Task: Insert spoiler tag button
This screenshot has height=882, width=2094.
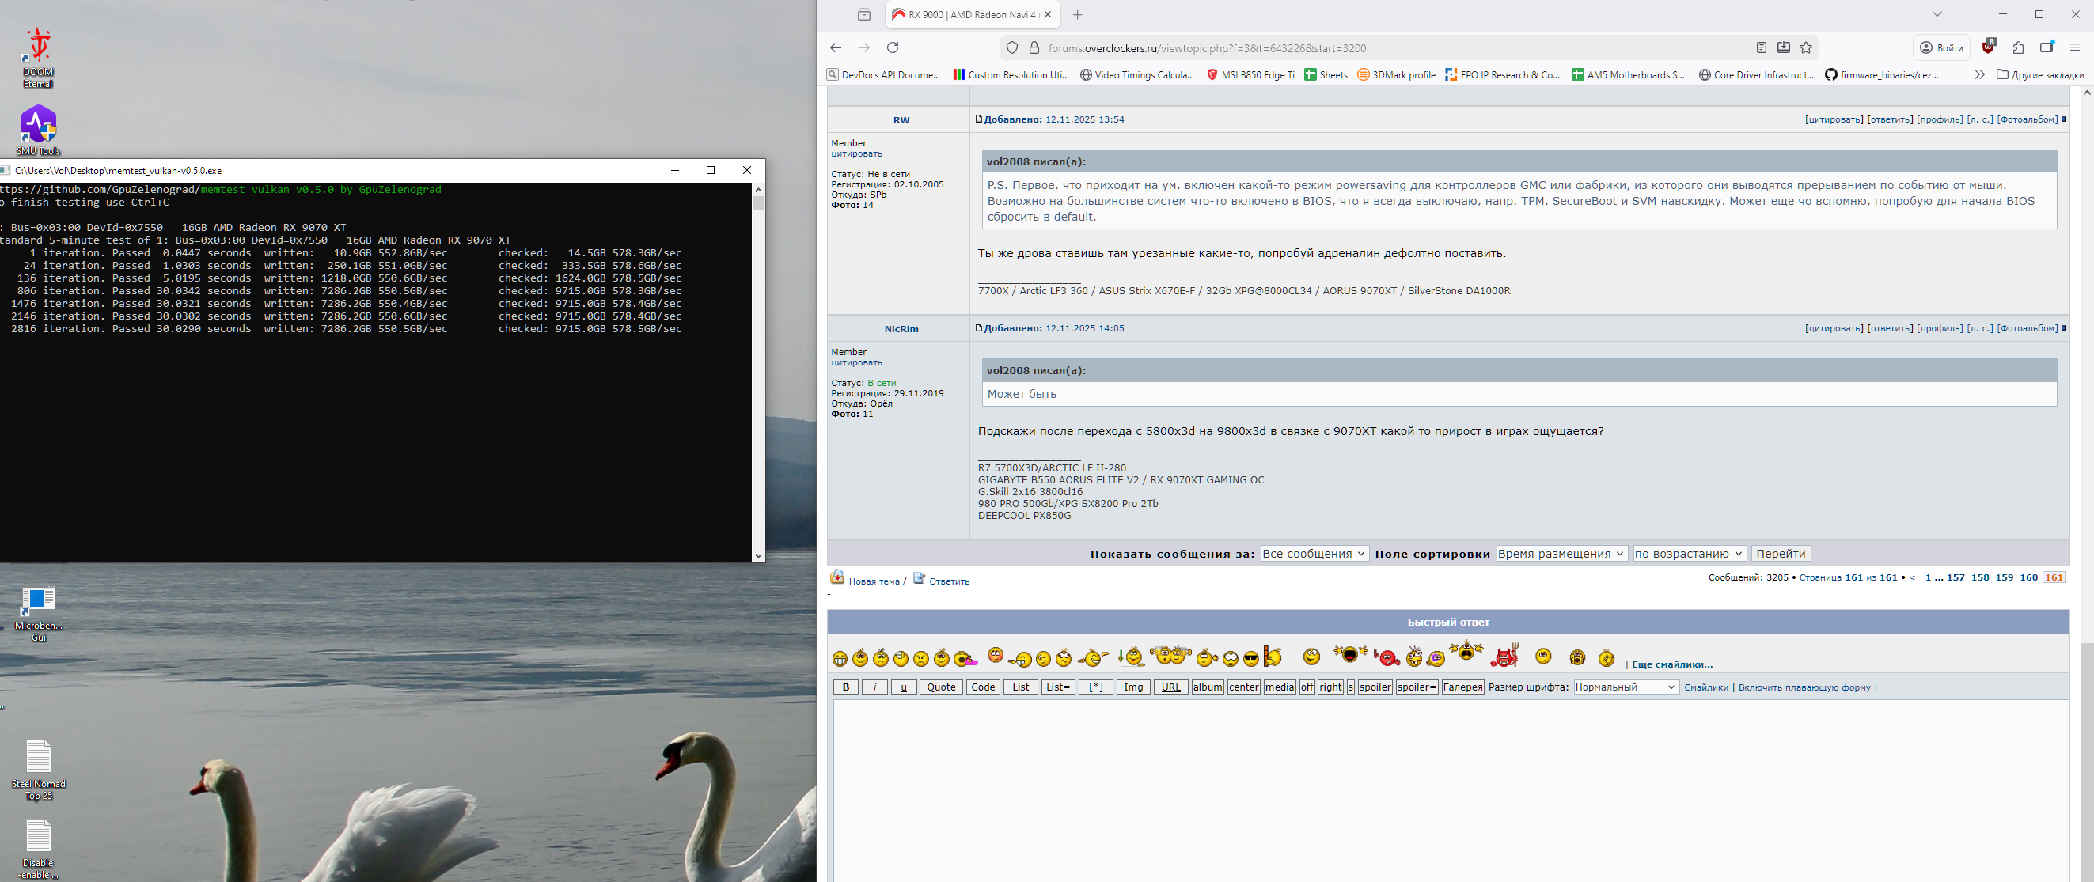Action: [1375, 687]
